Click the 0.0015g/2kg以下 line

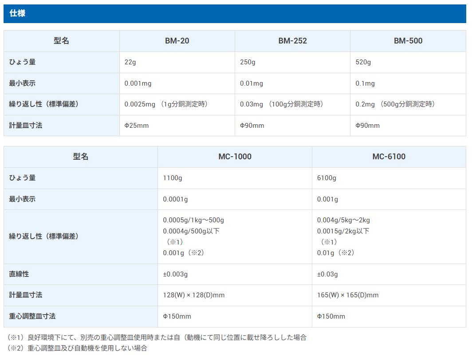[343, 231]
